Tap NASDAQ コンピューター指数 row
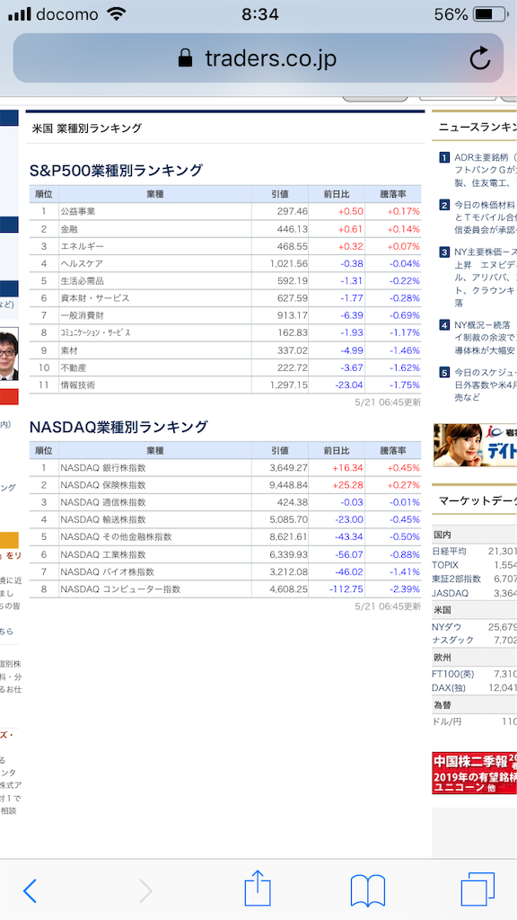 225,589
